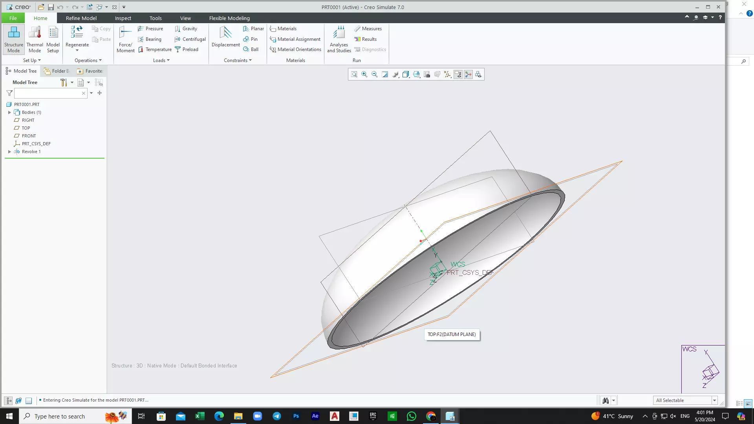Image resolution: width=754 pixels, height=424 pixels.
Task: Expand Revolve 1 feature node
Action: [x=9, y=152]
